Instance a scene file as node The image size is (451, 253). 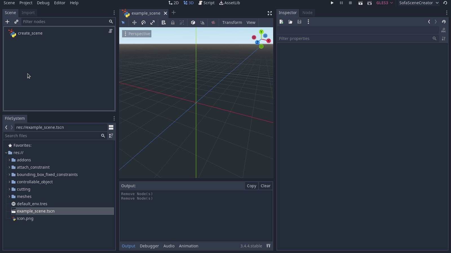point(16,22)
